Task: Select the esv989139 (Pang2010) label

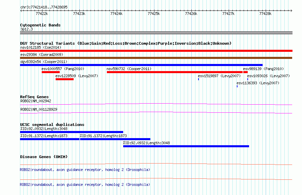Action: [263, 69]
